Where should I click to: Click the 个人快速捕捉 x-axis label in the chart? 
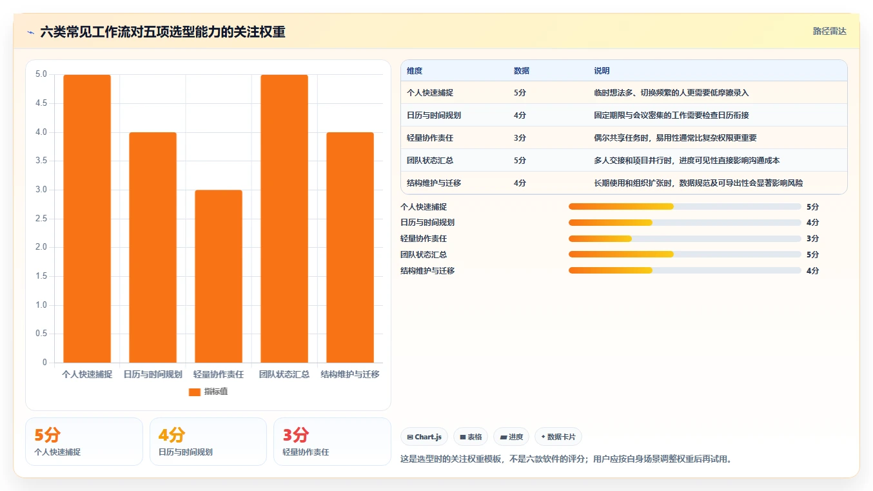pyautogui.click(x=87, y=374)
